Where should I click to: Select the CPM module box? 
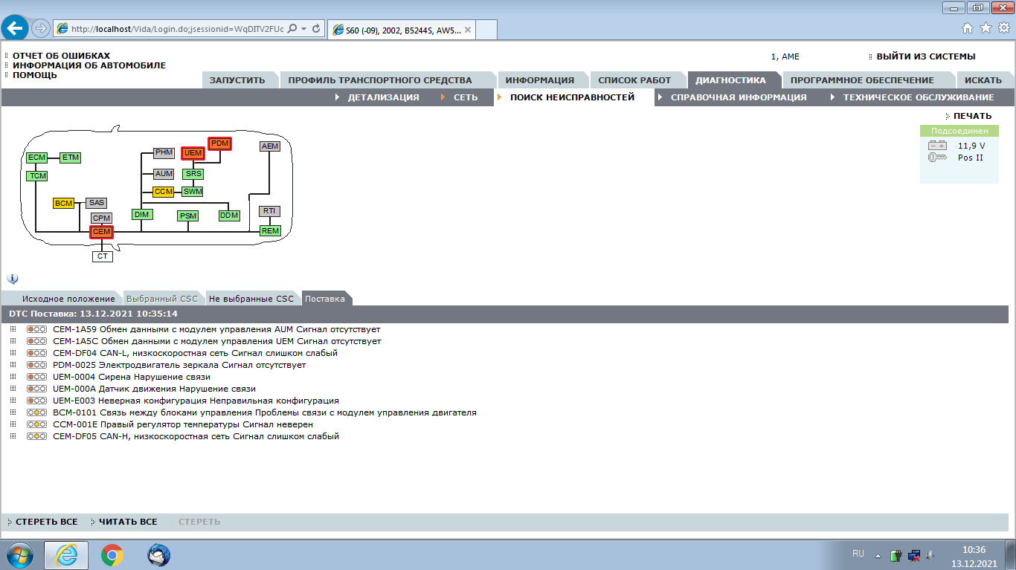102,218
